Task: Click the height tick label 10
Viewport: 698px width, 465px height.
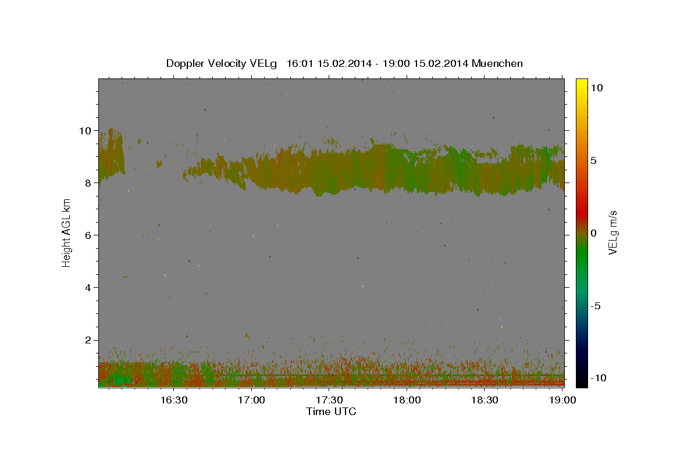Action: (x=86, y=130)
